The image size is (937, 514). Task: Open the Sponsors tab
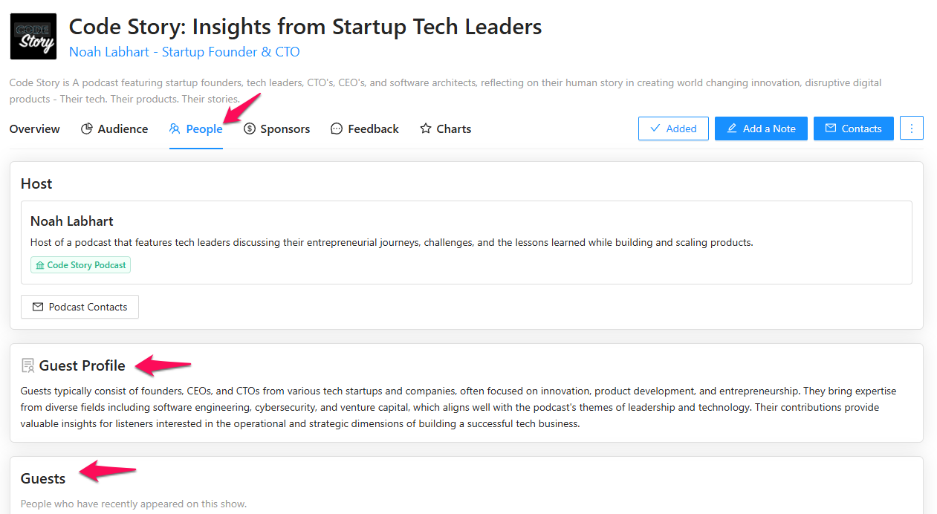coord(276,128)
